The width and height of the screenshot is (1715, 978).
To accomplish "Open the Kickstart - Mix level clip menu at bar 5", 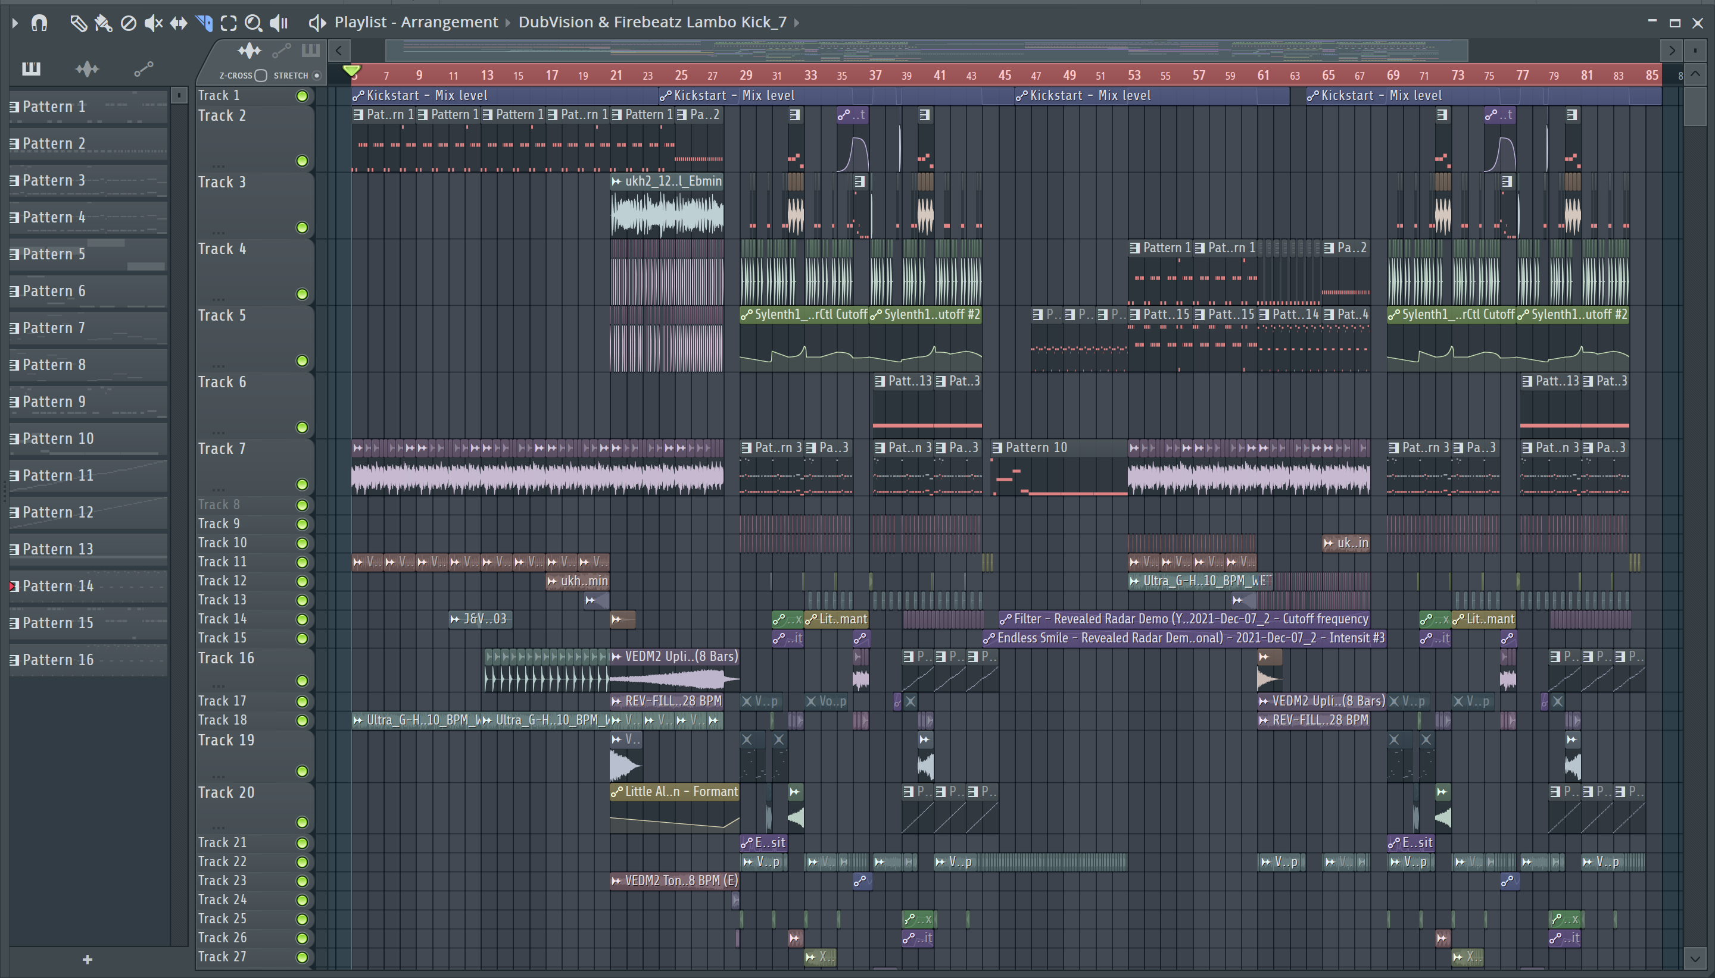I will (358, 96).
